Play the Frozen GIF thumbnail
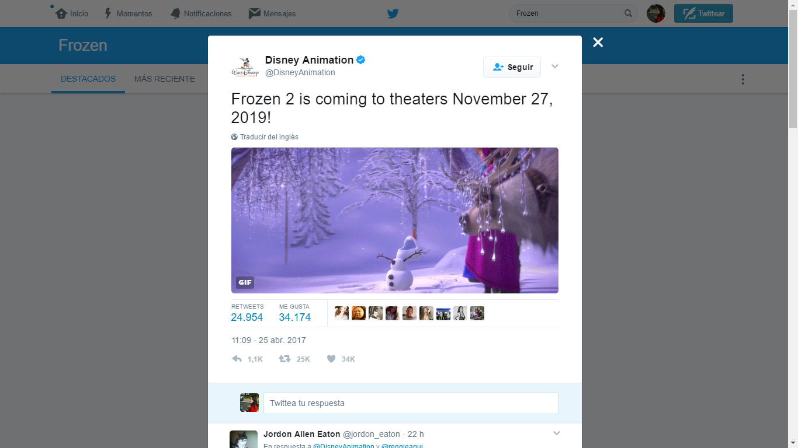 click(x=395, y=220)
